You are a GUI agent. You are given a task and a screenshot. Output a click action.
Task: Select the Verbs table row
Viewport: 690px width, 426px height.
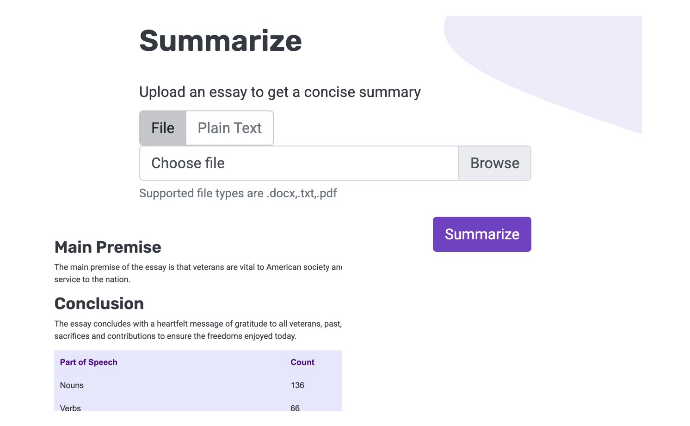198,407
